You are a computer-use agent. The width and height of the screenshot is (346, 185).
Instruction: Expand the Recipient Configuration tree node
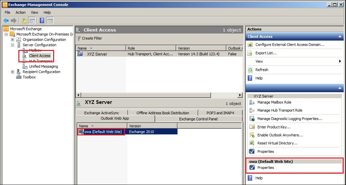pos(13,72)
